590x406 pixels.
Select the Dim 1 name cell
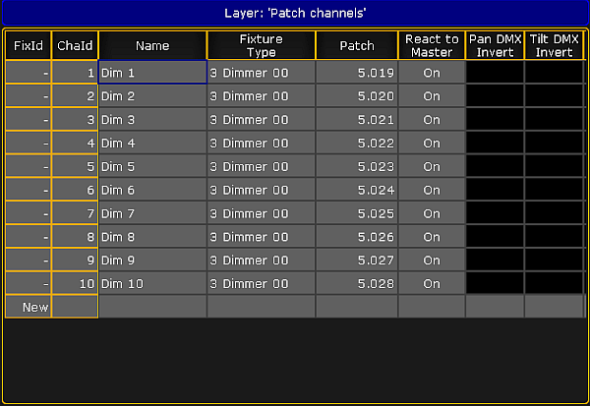click(152, 72)
